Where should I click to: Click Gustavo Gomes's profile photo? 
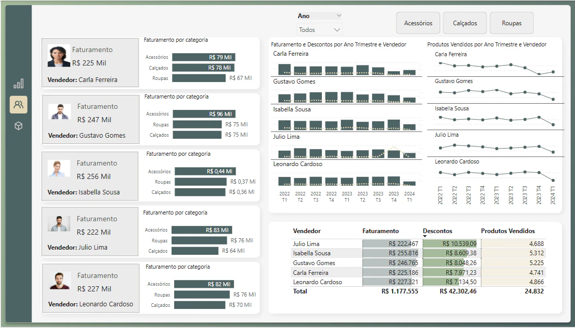[59, 111]
